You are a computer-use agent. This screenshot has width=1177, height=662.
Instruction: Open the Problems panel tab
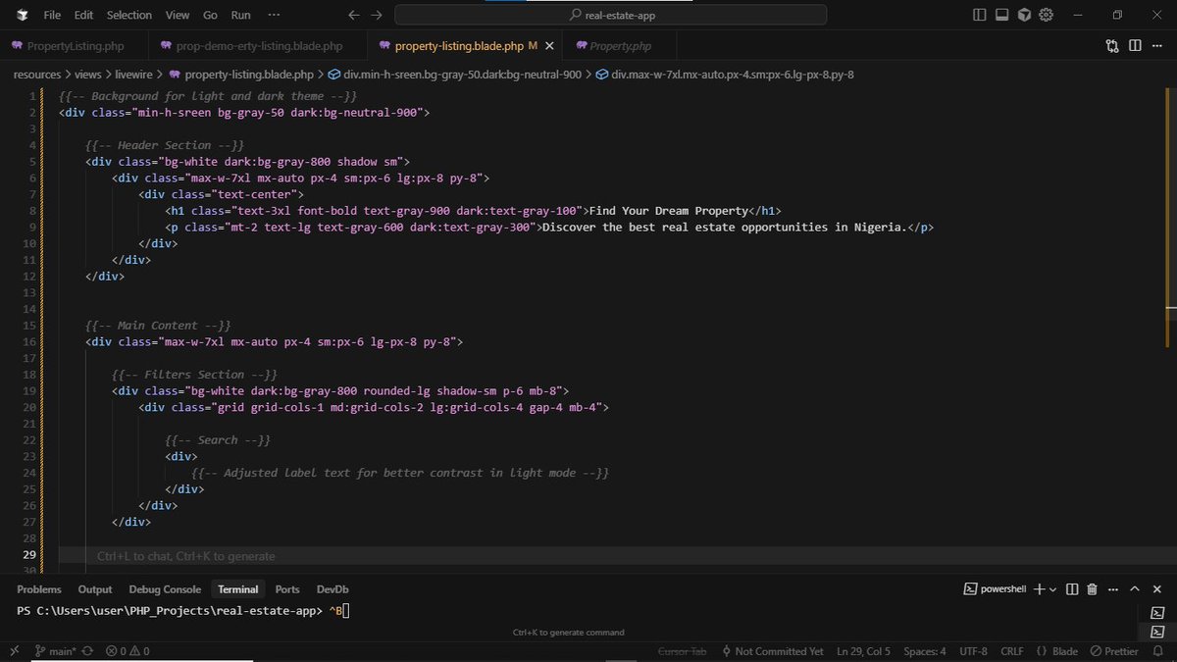39,589
